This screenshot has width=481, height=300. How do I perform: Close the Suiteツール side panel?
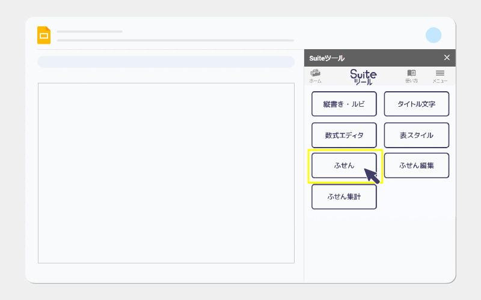[447, 58]
